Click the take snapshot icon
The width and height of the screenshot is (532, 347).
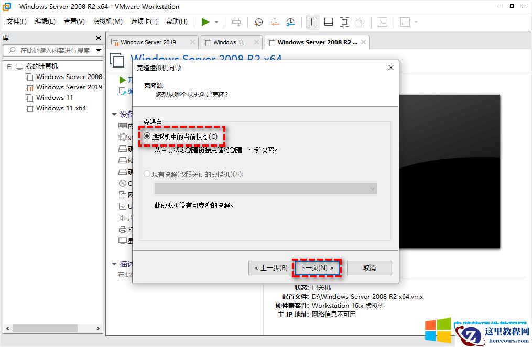(258, 22)
